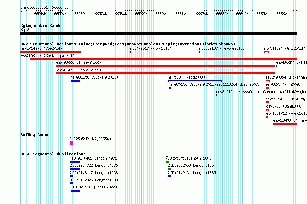Open the UCSC segmental duplications track title
This screenshot has width=307, height=204.
point(53,154)
